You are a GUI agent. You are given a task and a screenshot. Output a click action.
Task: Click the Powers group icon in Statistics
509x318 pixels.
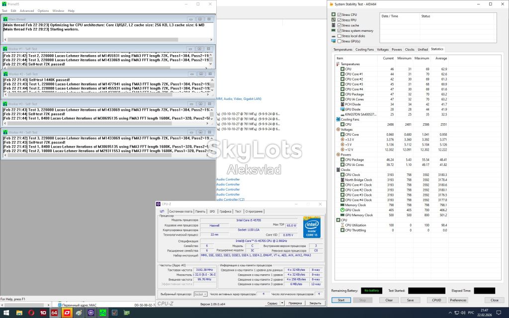pos(338,155)
